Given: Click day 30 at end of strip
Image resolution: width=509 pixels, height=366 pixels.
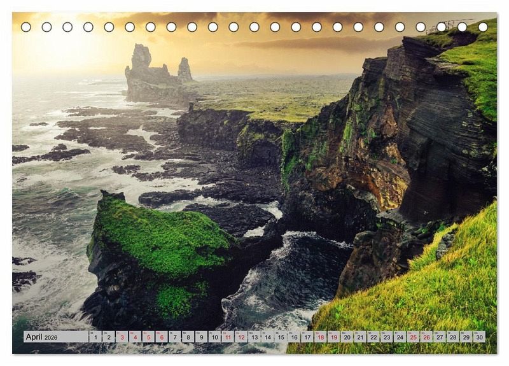Looking at the screenshot, I should coord(478,337).
